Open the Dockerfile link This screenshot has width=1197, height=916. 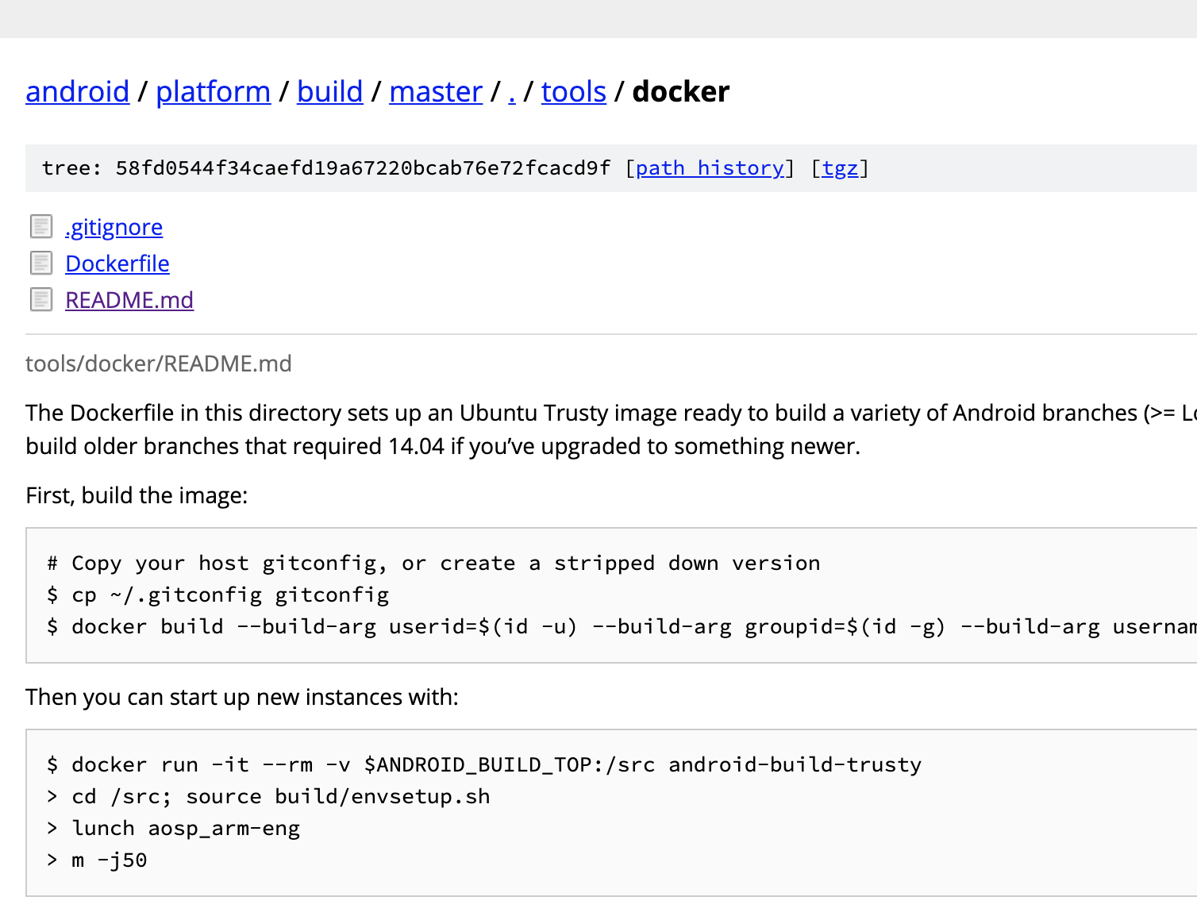(117, 264)
